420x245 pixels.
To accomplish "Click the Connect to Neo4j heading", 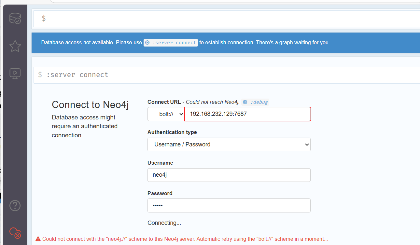I will coord(90,105).
